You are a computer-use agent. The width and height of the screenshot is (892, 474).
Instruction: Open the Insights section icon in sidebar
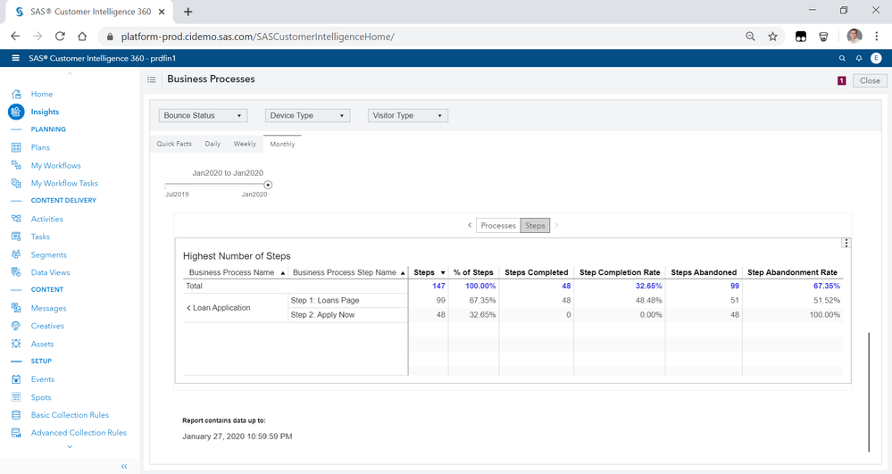(x=16, y=112)
